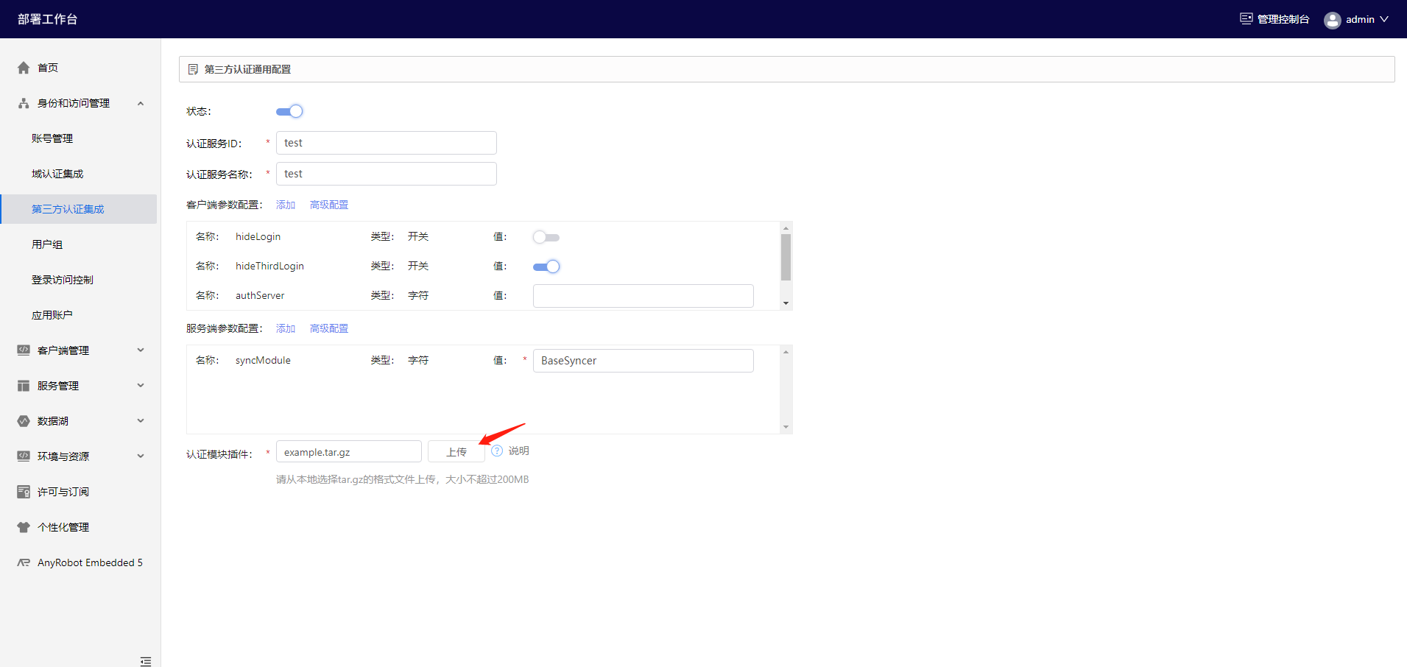This screenshot has height=667, width=1407.
Task: Click the 个性化管理 shirt icon
Action: coord(24,527)
